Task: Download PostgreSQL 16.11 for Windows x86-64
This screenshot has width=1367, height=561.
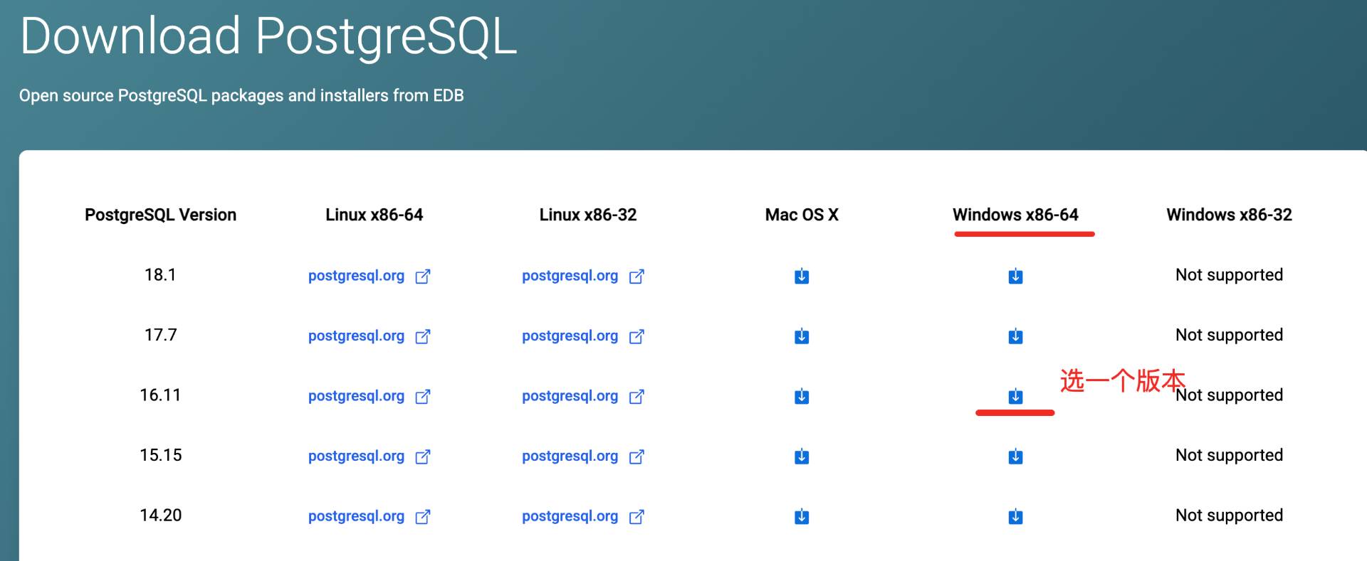Action: [1015, 396]
